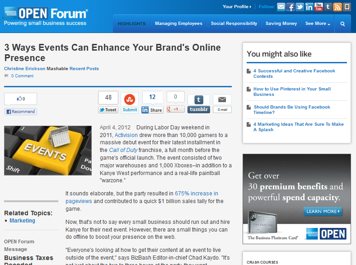
Task: Click the document icon beside Pinterest article
Action: tap(249, 89)
